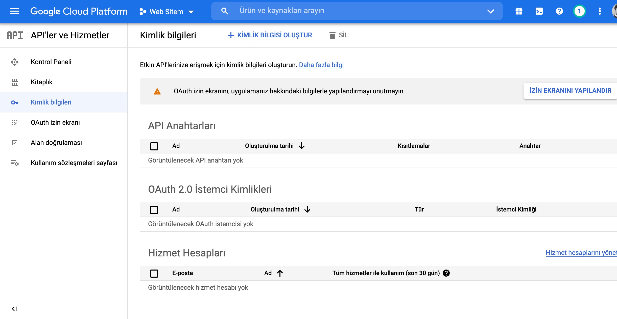Collapse the sidebar with the bottom arrow
The height and width of the screenshot is (319, 617).
coord(14,309)
